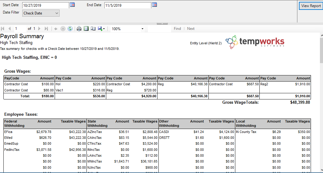This screenshot has width=323, height=173.
Task: Click into the Start Date field
Action: coord(45,5)
